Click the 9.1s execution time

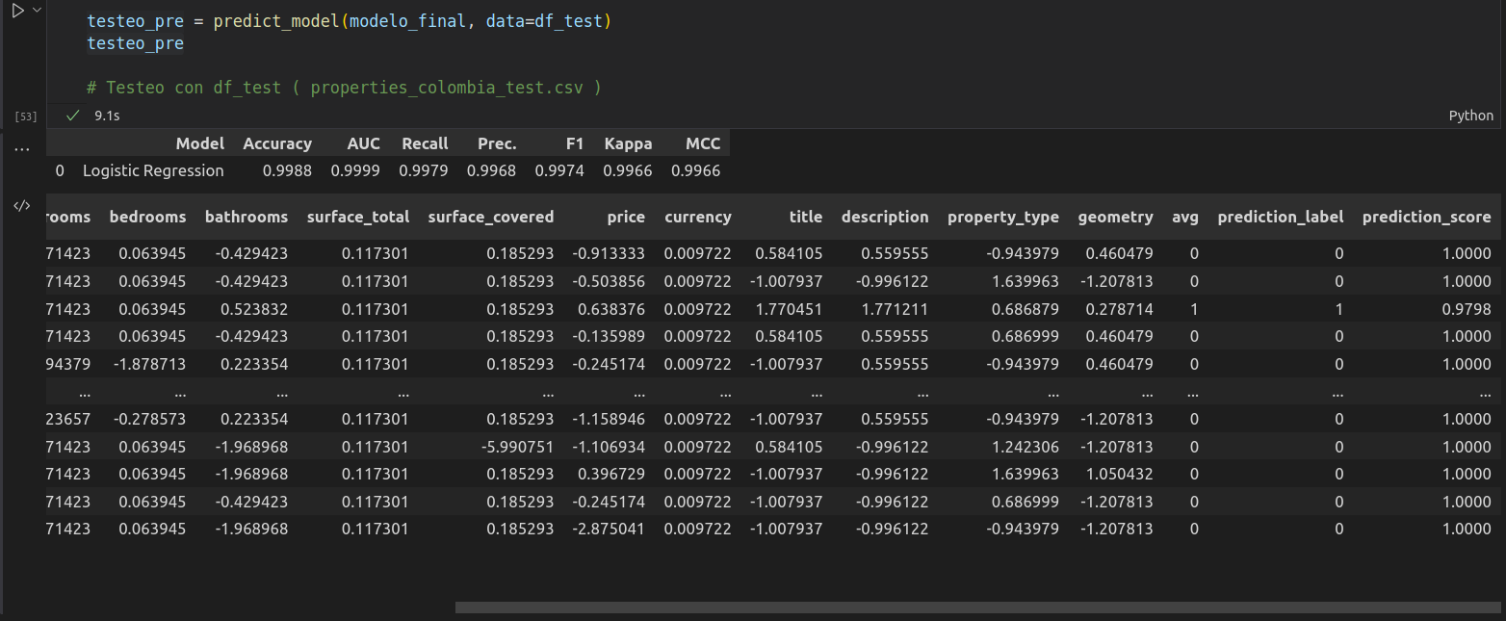107,116
